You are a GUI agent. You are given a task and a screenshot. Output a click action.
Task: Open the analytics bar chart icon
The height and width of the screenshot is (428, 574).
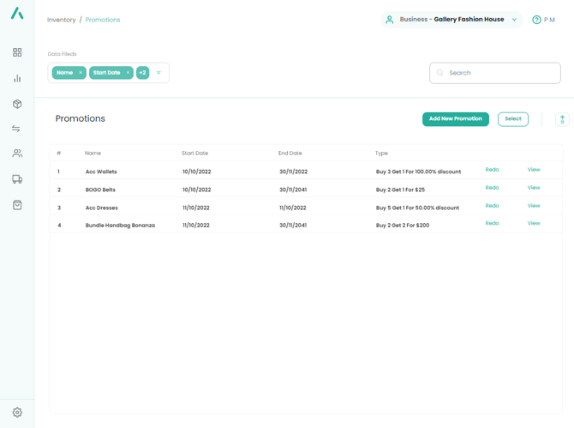17,79
